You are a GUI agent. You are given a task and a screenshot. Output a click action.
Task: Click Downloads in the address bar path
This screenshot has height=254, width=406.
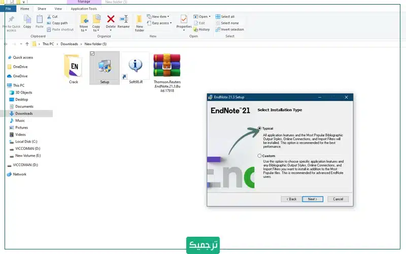pyautogui.click(x=69, y=44)
